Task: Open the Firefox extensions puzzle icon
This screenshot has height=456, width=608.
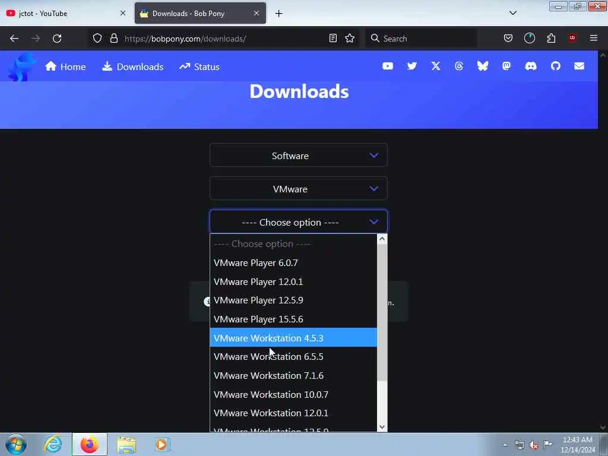Action: point(551,39)
